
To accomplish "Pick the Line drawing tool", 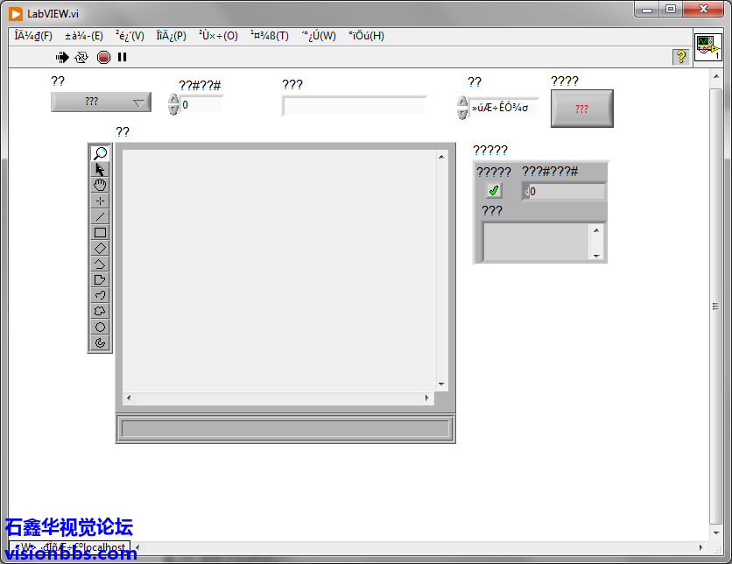I will [x=101, y=216].
